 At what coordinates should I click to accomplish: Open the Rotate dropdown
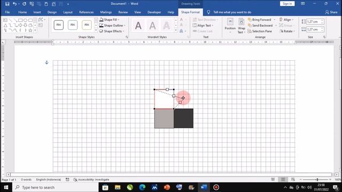click(x=287, y=31)
